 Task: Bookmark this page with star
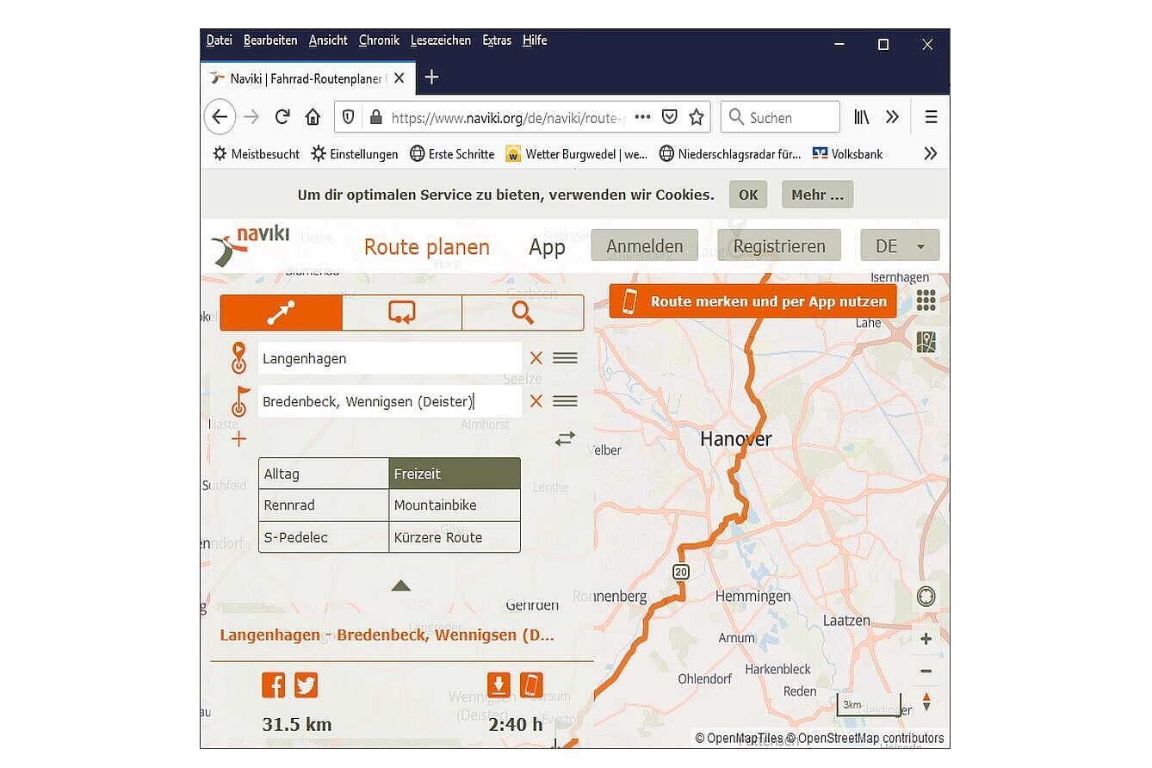pos(697,117)
